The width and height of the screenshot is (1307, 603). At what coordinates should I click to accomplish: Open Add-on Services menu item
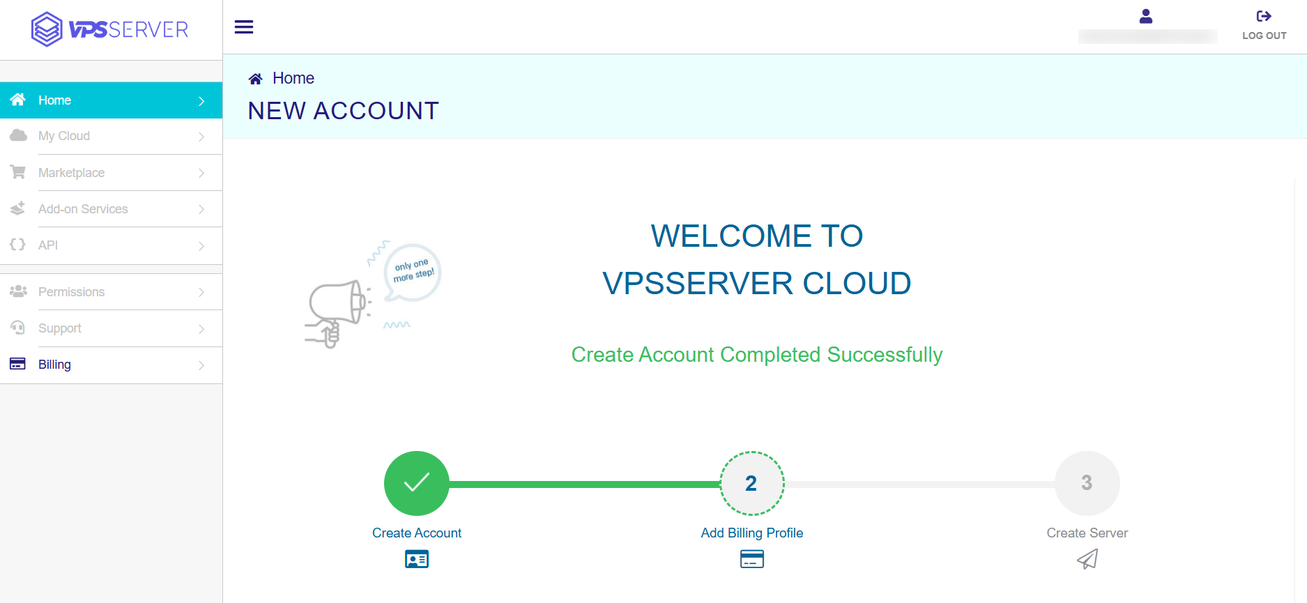(111, 208)
